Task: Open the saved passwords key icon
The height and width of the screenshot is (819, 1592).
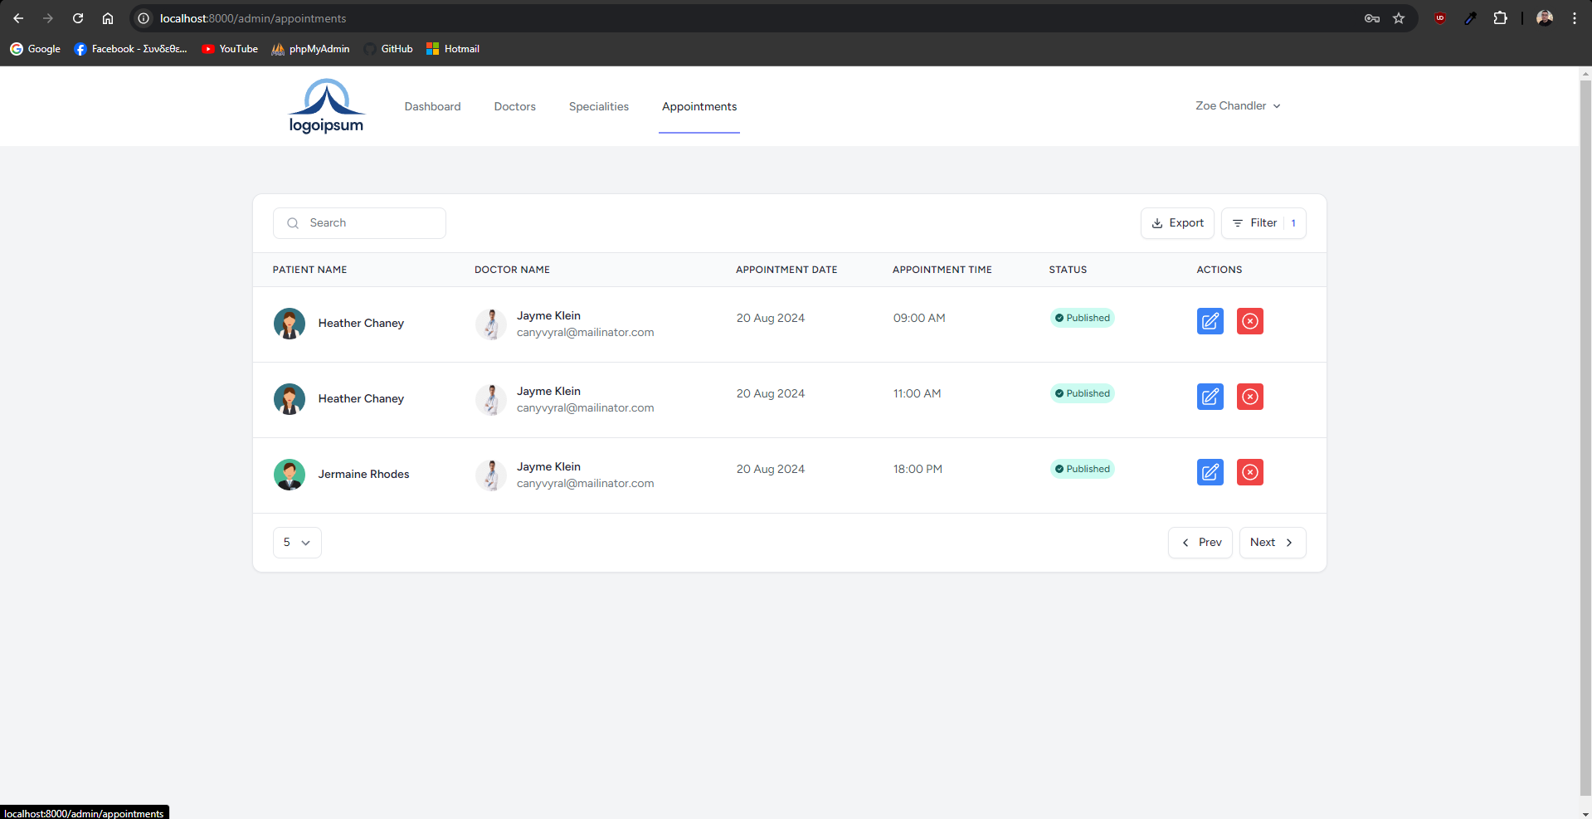Action: tap(1372, 18)
